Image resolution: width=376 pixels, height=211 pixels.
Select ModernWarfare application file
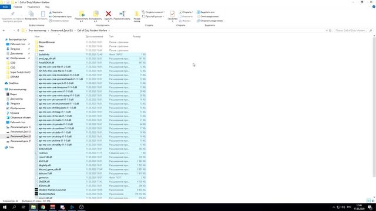pyautogui.click(x=90, y=194)
